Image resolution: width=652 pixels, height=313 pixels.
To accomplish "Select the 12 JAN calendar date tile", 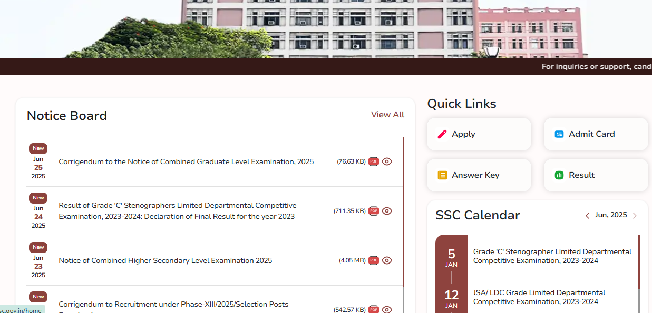I will click(x=452, y=299).
